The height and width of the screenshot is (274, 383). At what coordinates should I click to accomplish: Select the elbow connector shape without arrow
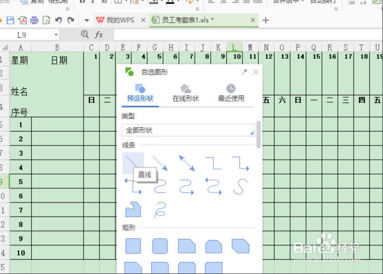[x=214, y=164]
